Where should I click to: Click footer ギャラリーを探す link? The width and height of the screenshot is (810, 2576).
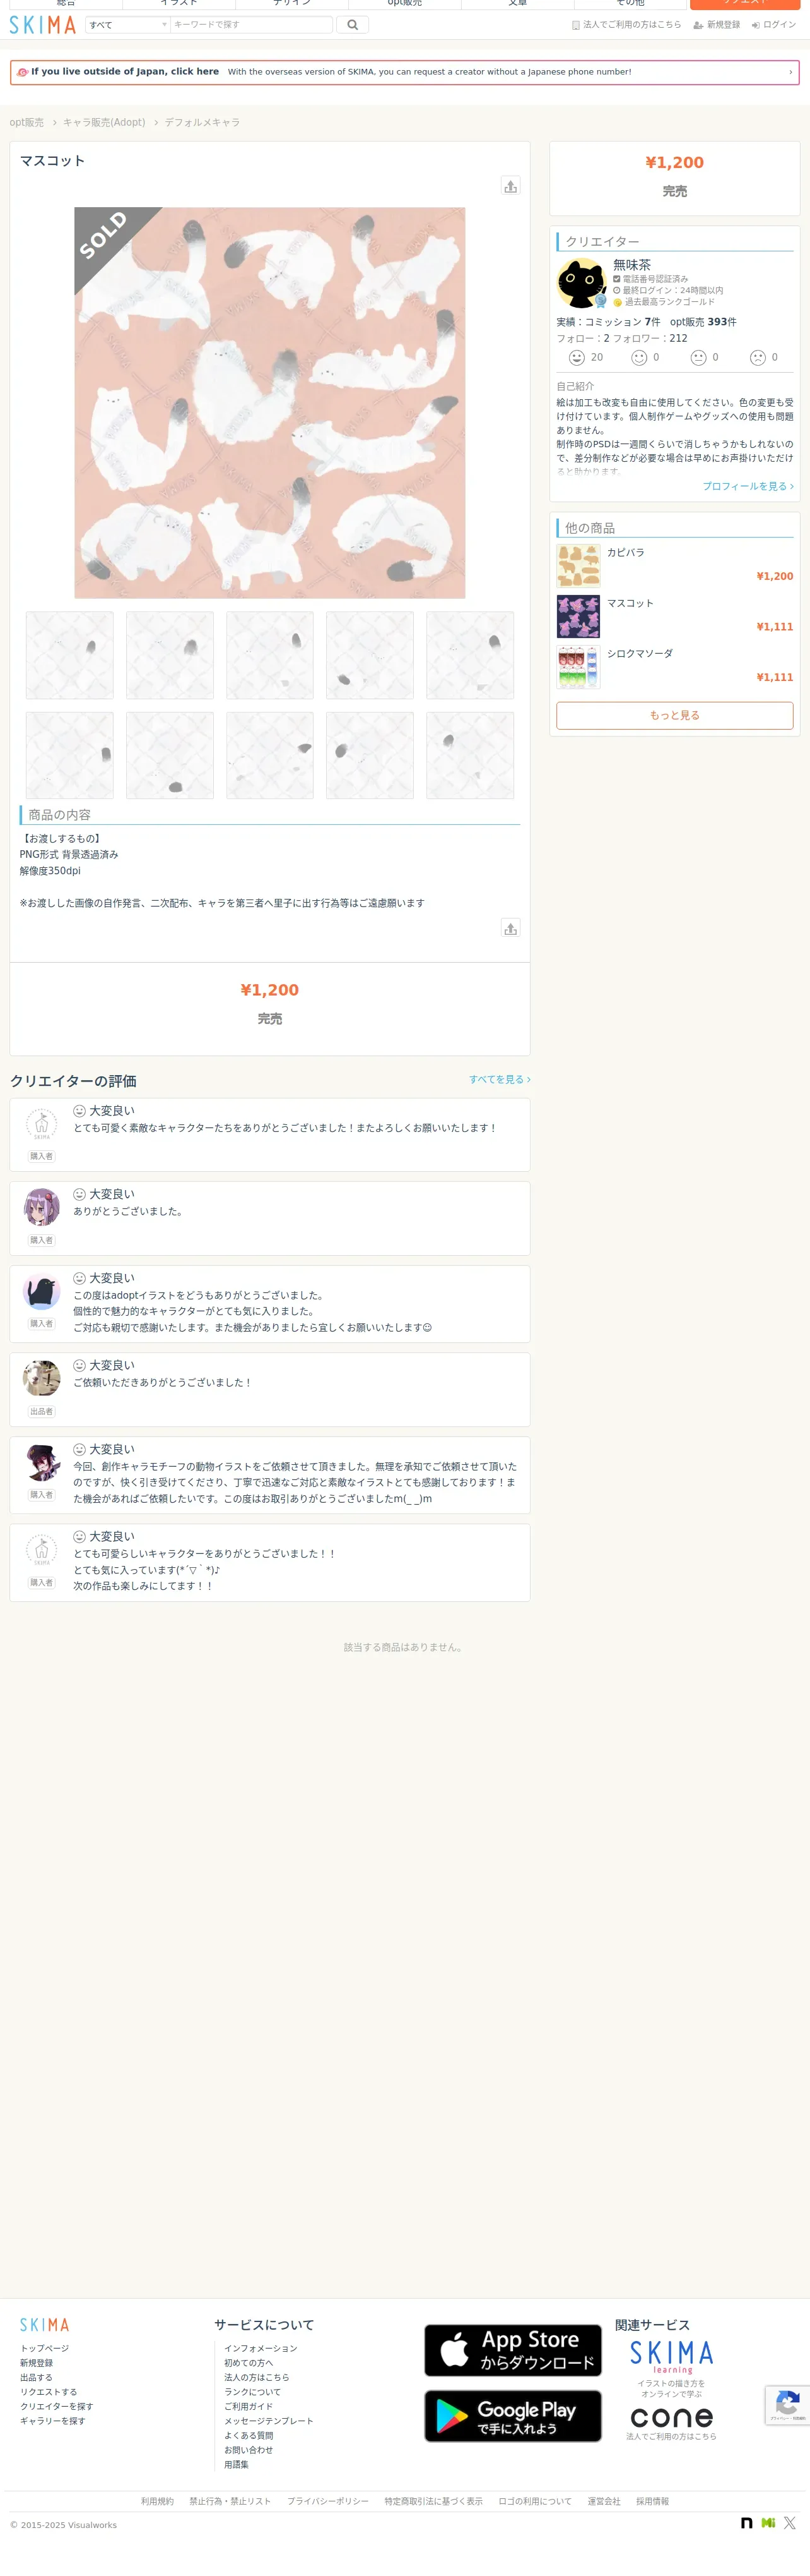[x=53, y=2422]
